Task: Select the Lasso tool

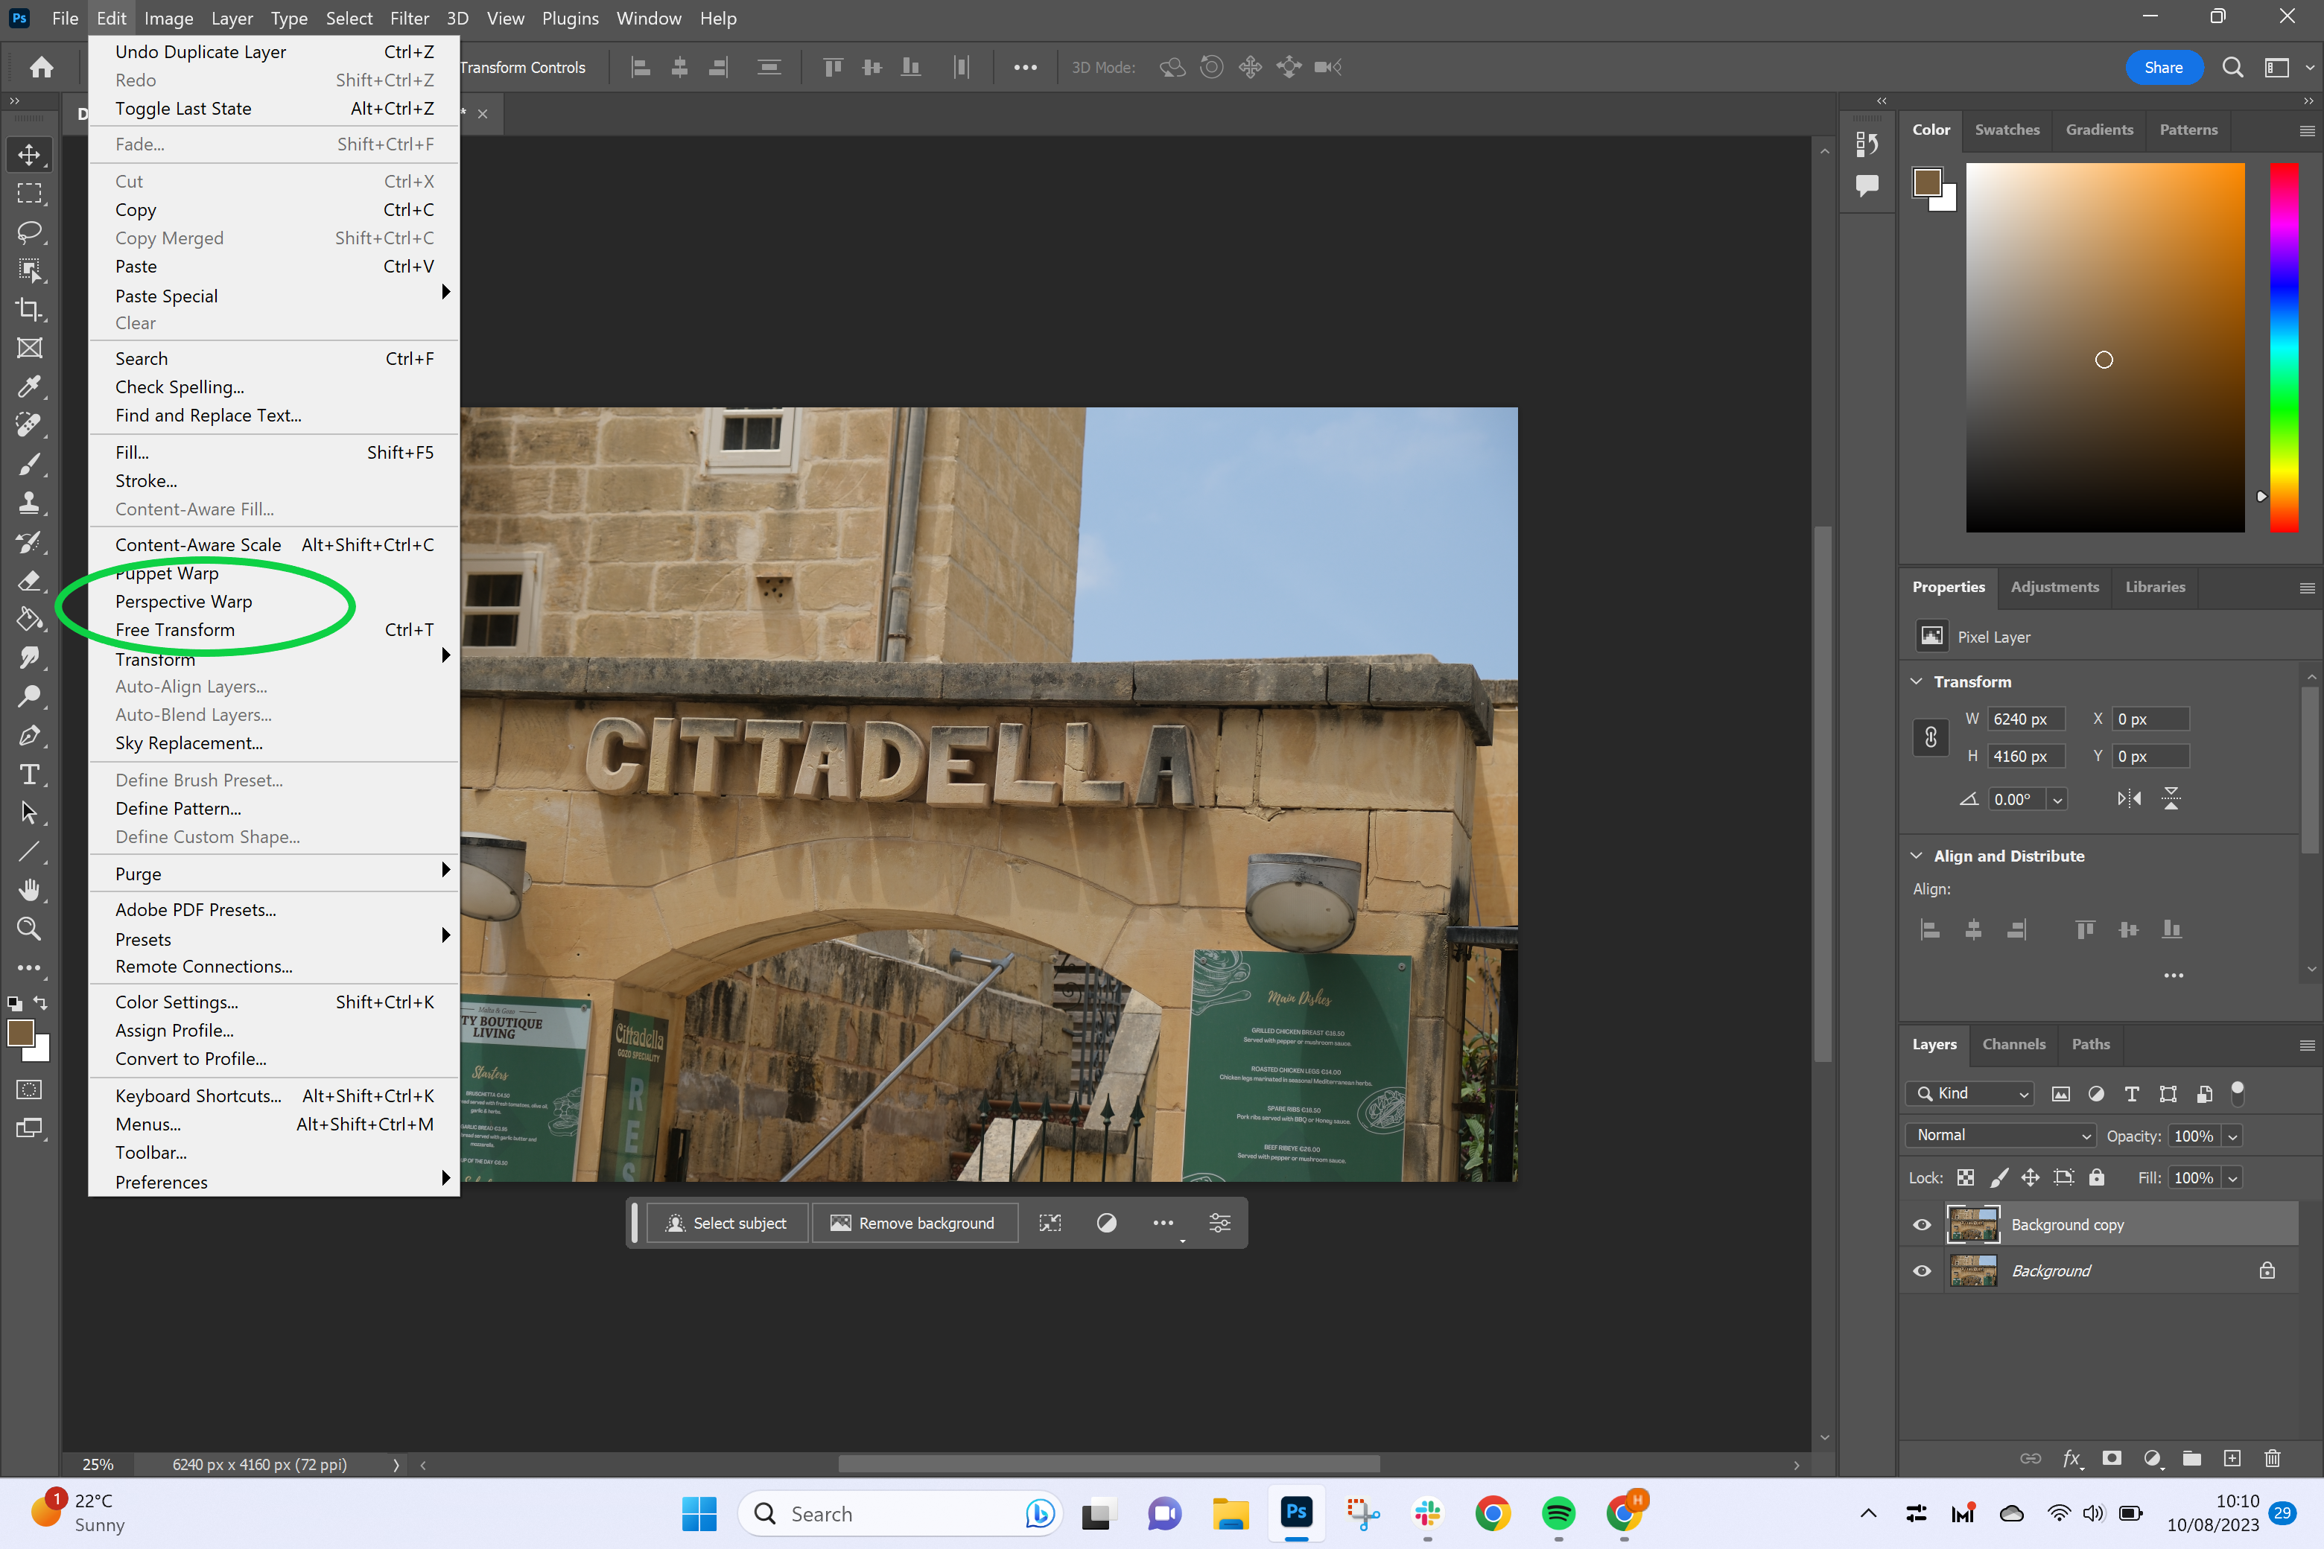Action: click(x=30, y=232)
